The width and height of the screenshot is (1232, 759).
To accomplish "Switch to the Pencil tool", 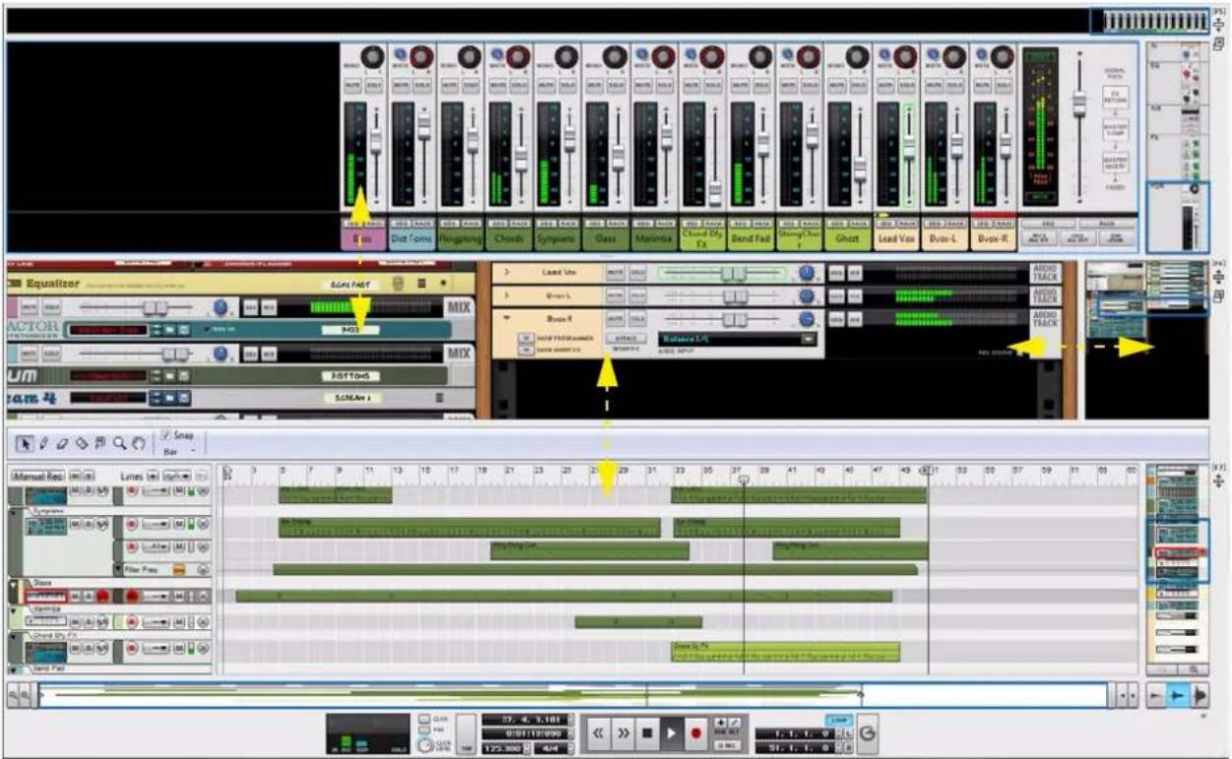I will 43,442.
